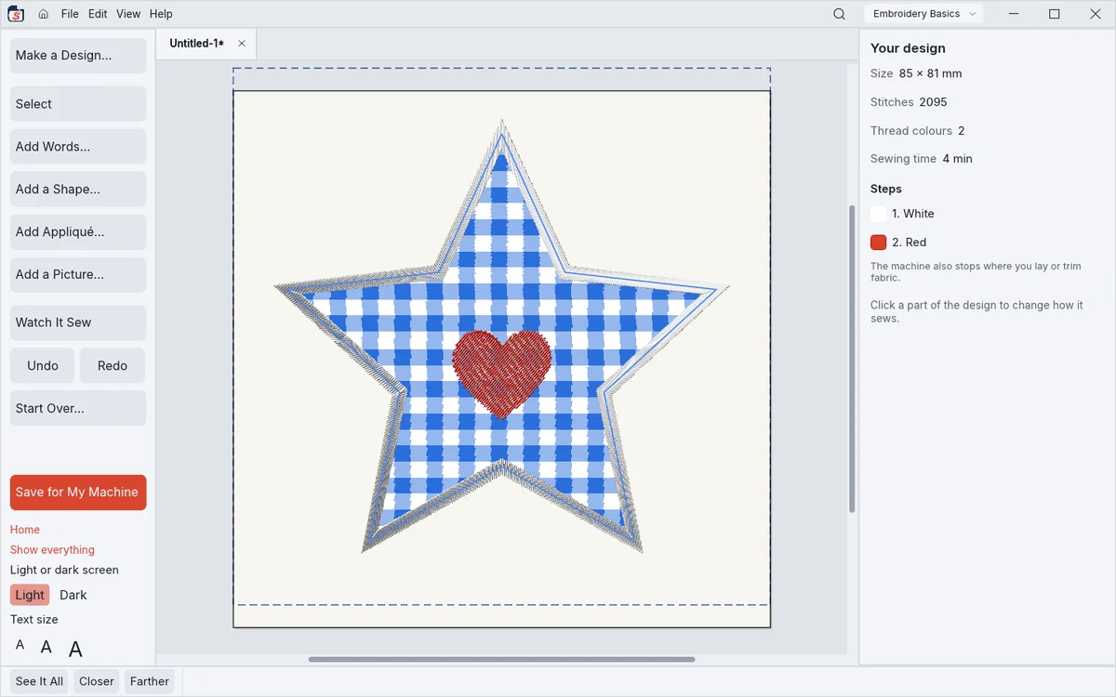Click the app logo icon in title bar

coord(16,14)
